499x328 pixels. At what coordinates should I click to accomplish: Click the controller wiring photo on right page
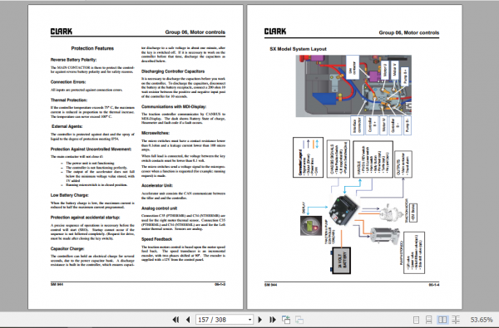(353, 86)
